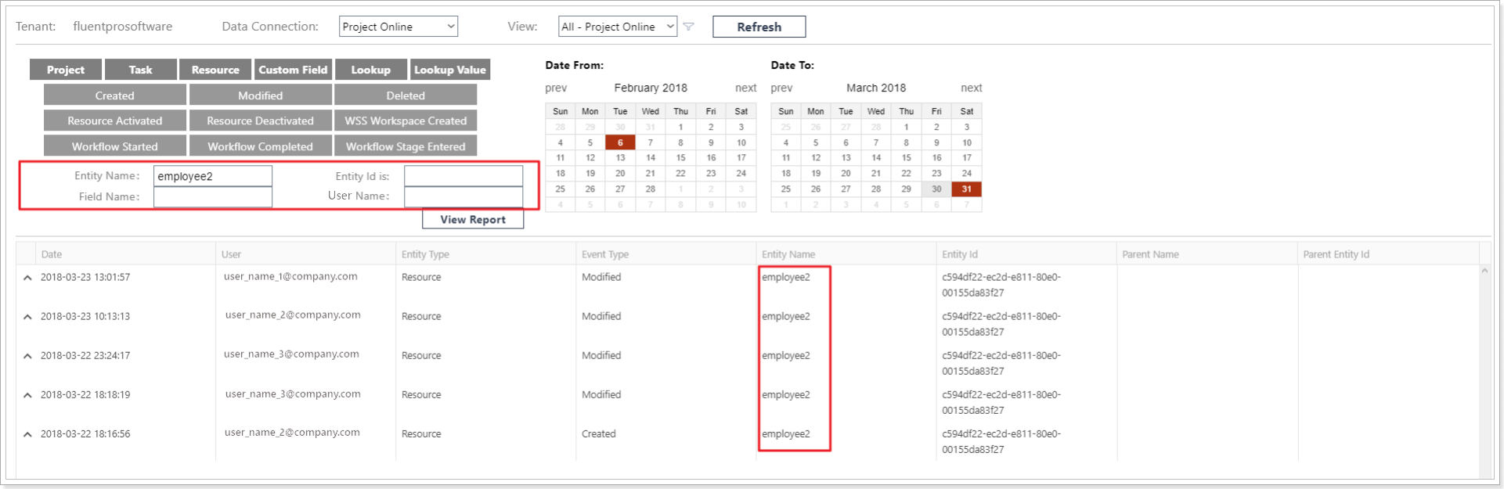Toggle the Task entity filter

pyautogui.click(x=140, y=70)
